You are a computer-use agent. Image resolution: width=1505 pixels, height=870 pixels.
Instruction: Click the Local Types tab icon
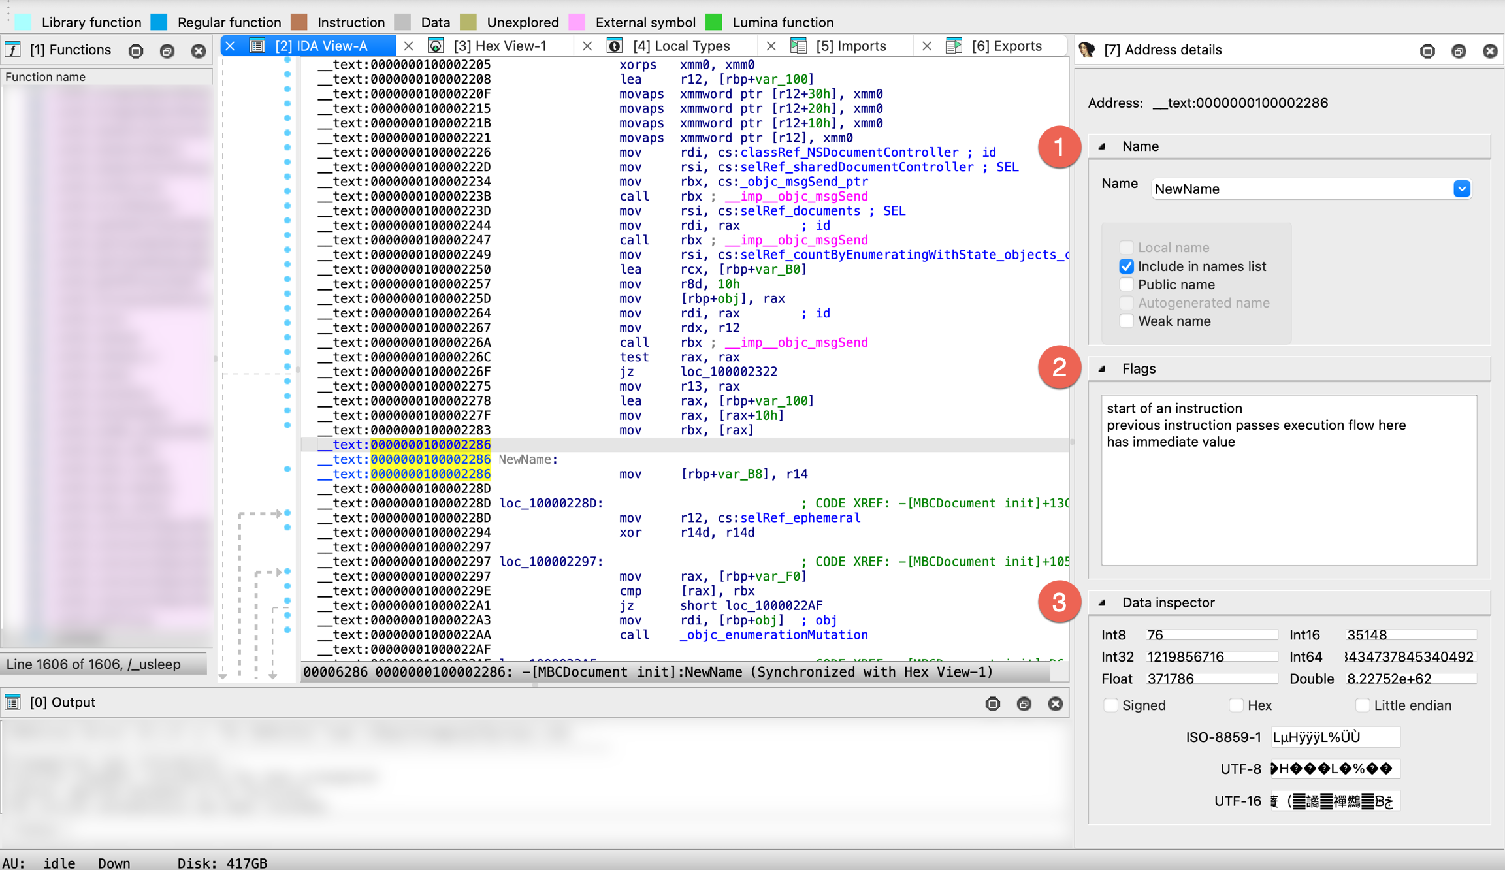coord(615,46)
